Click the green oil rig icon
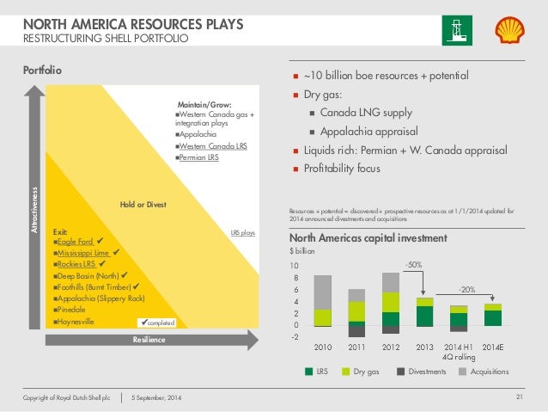 click(457, 30)
